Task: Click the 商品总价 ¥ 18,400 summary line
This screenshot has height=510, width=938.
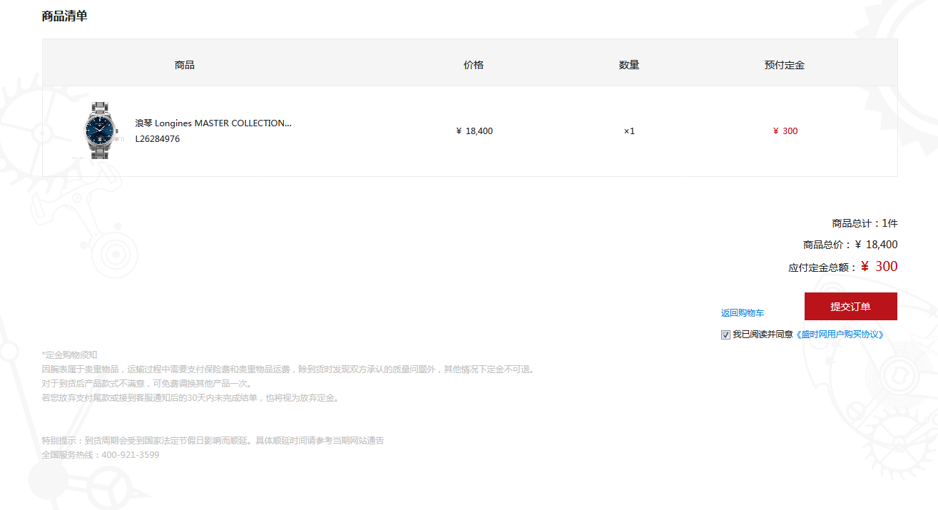Action: (x=850, y=245)
